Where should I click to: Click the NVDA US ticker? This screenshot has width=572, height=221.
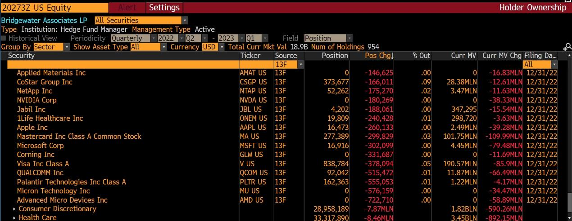pyautogui.click(x=253, y=100)
